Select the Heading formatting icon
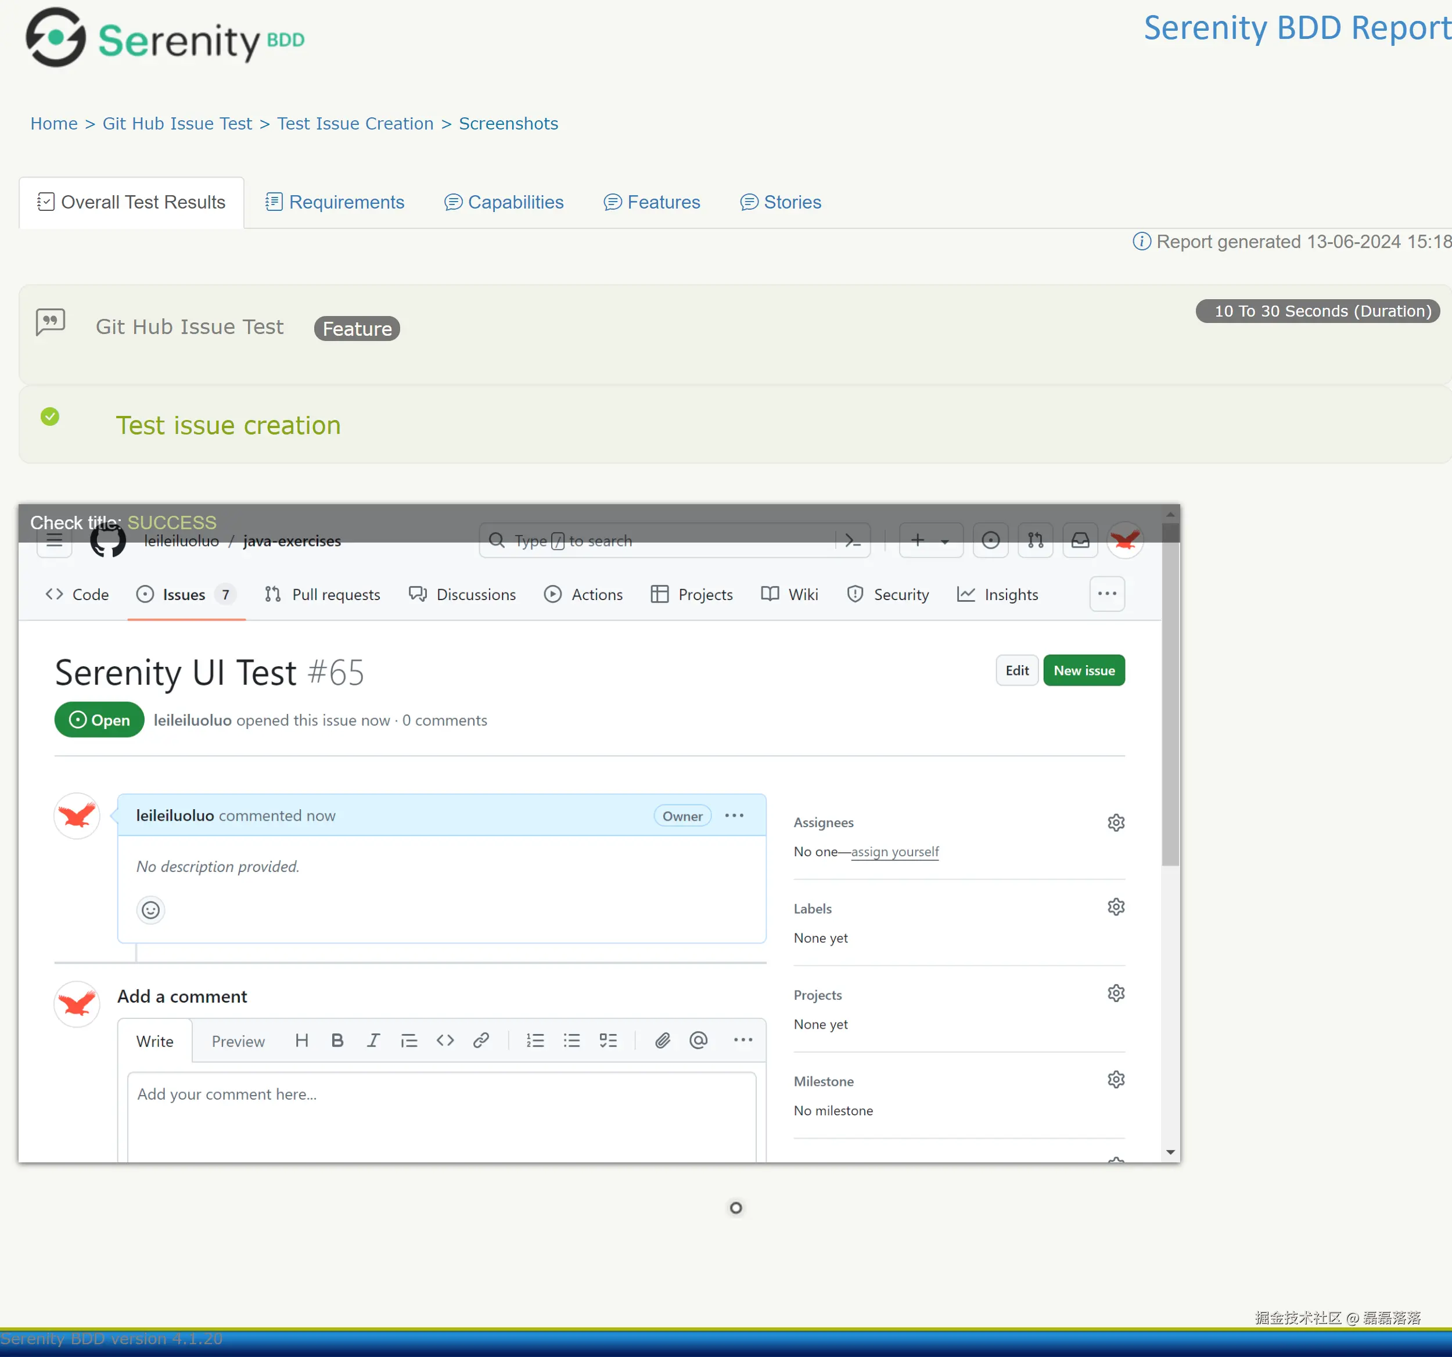This screenshot has width=1452, height=1357. 301,1040
